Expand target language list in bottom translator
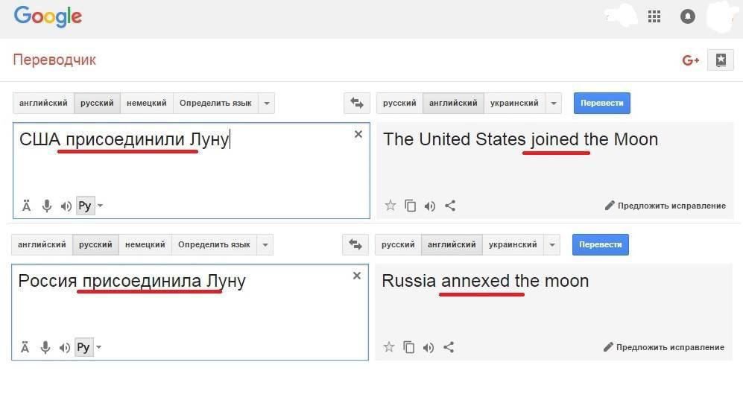Viewport: 743px width, 403px height. pos(552,244)
